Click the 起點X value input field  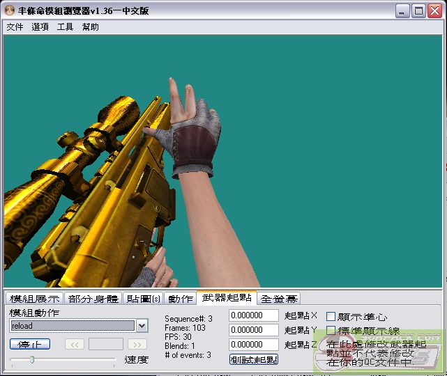click(254, 315)
